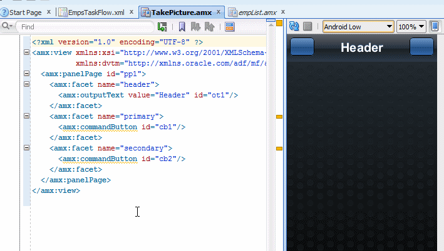Switch to the Start Page tab

pos(26,12)
